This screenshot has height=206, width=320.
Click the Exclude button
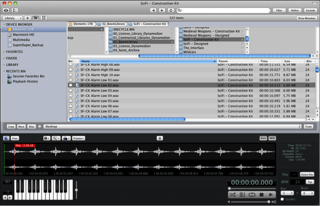click(x=310, y=10)
